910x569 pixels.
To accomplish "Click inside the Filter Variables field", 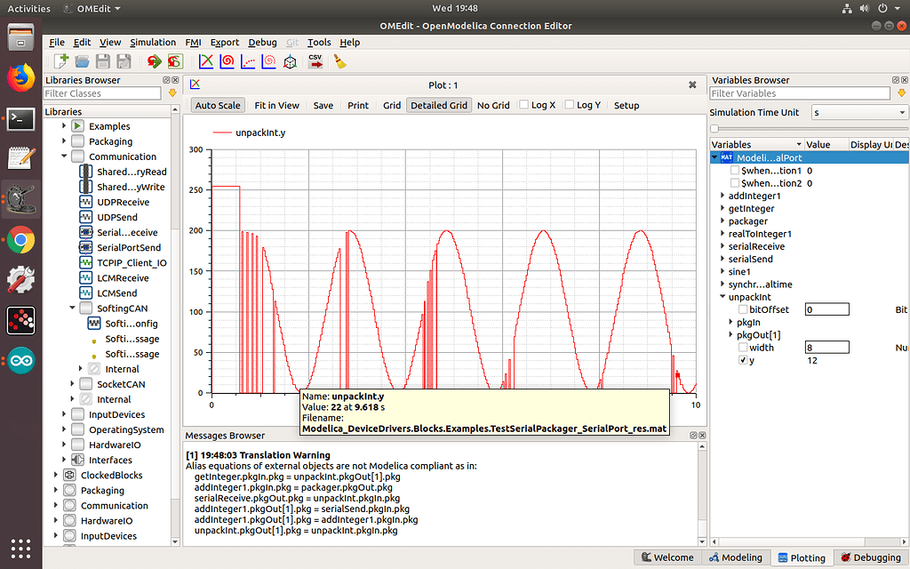I will pos(797,93).
